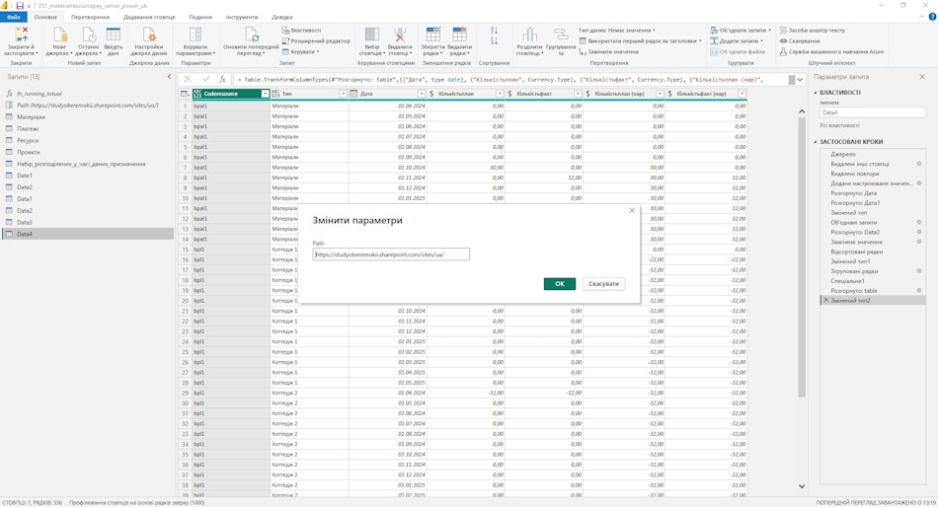
Task: Sort descending with the Z-A icon
Action: tap(494, 40)
